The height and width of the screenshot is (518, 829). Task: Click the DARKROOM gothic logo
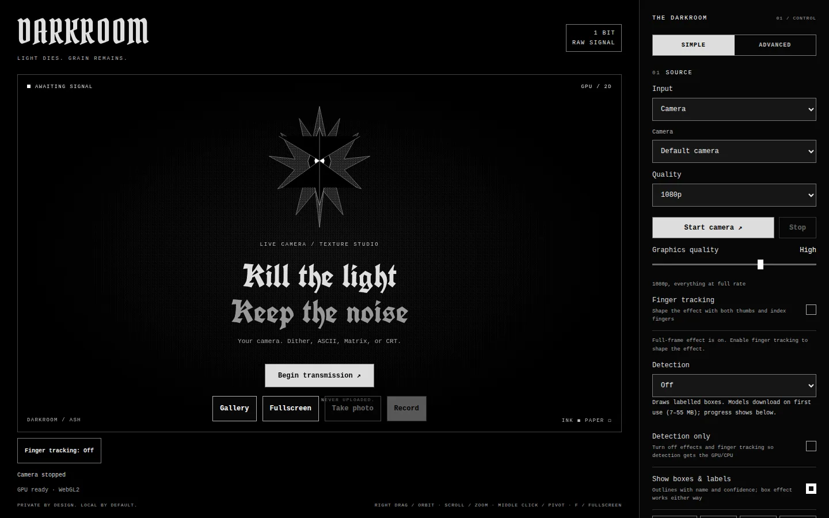tap(83, 31)
